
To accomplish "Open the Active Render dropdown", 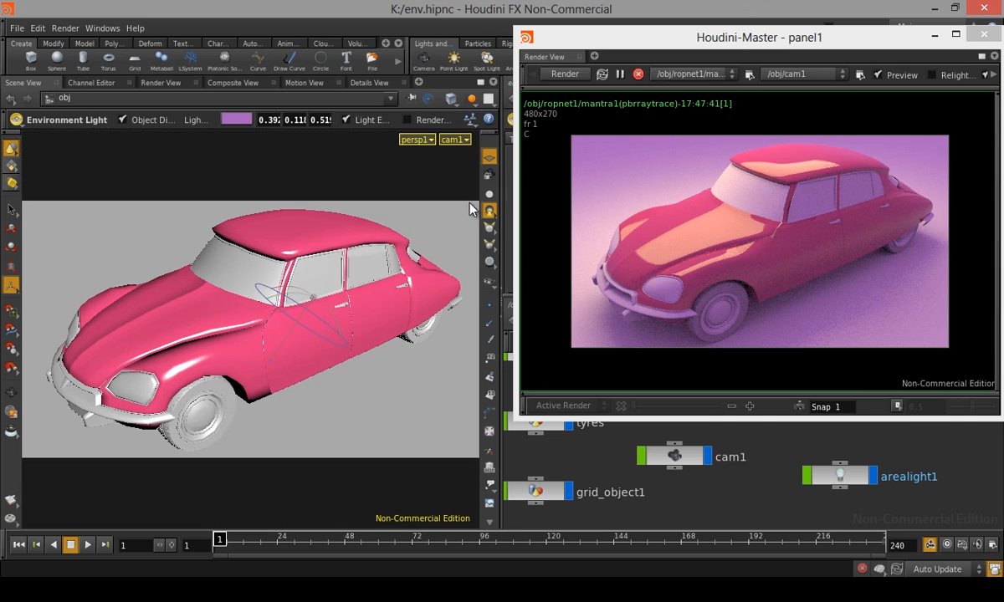I will [x=571, y=406].
